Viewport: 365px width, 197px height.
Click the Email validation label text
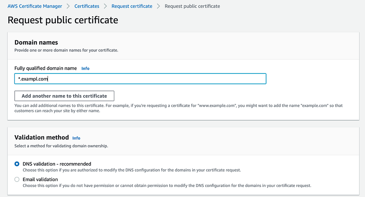click(40, 179)
